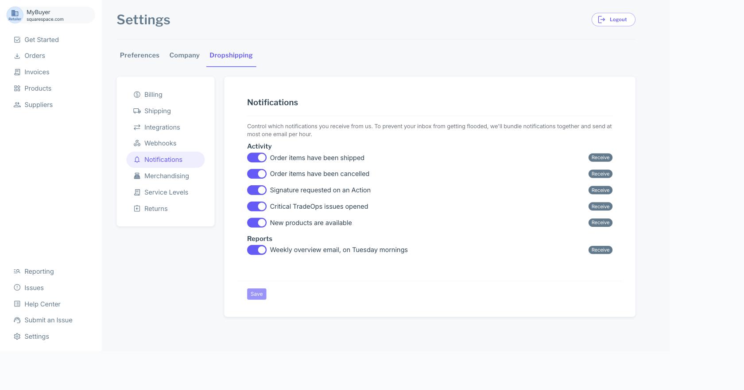
Task: Click the Shipping truck icon
Action: 137,111
